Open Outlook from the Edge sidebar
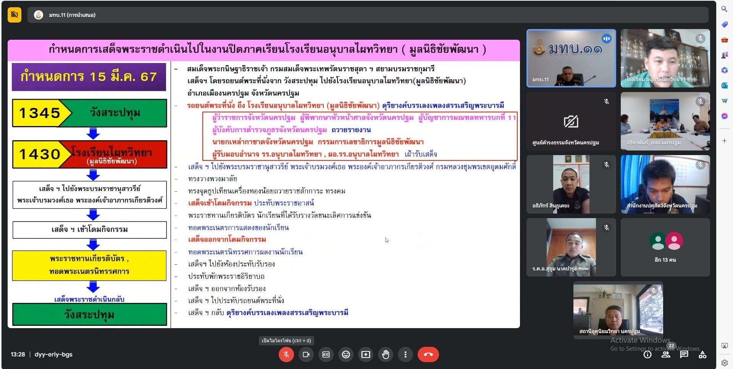This screenshot has height=369, width=733. [724, 86]
